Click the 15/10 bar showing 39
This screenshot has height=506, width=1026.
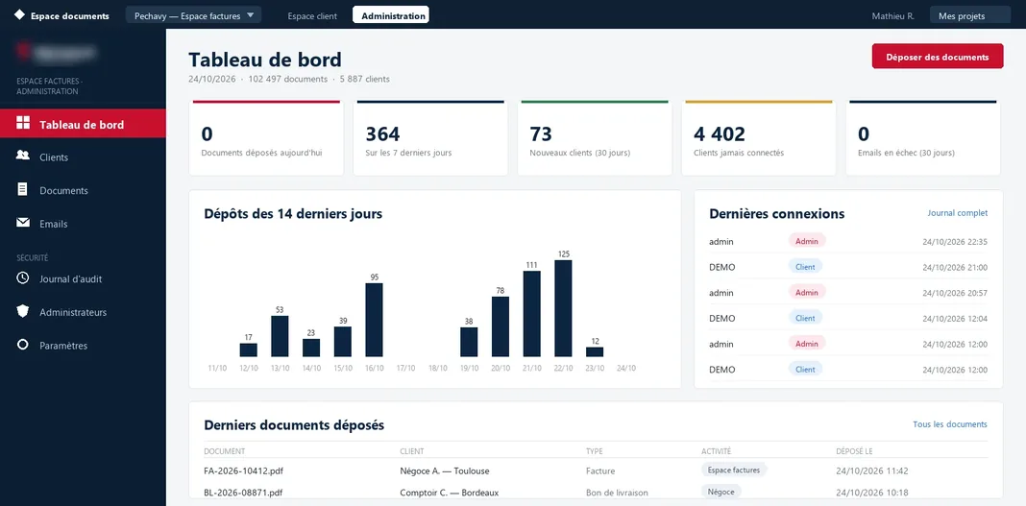pos(343,341)
